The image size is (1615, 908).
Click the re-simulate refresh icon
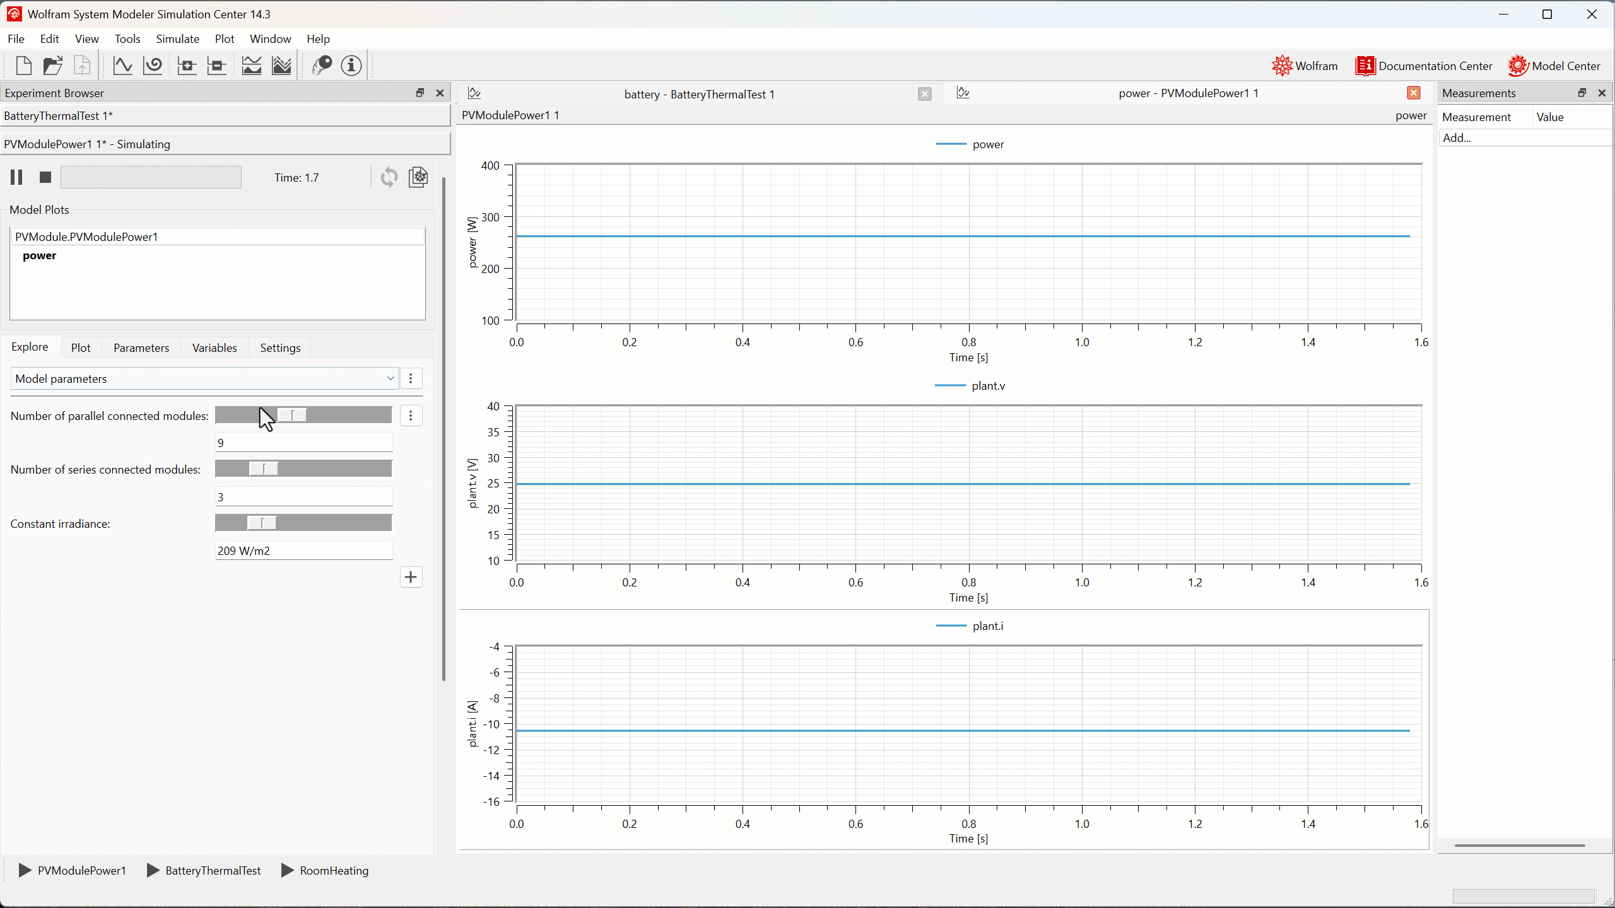point(389,177)
